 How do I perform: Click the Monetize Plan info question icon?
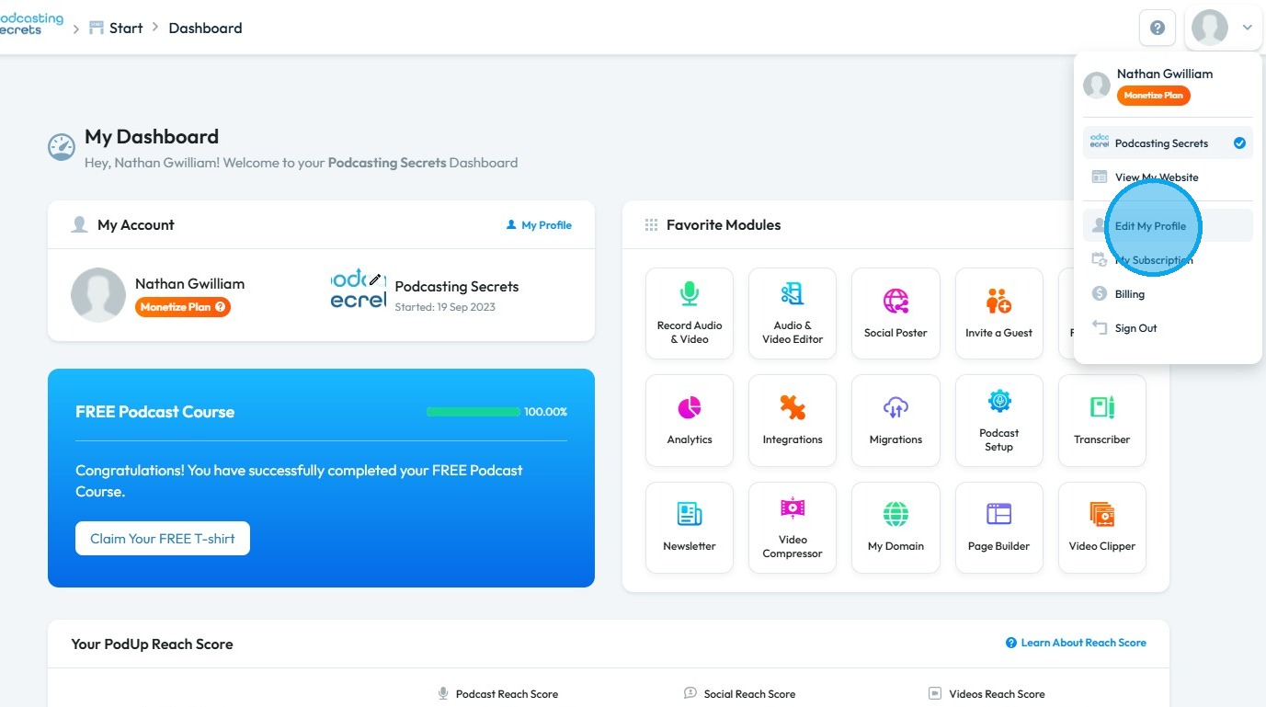[x=221, y=307]
